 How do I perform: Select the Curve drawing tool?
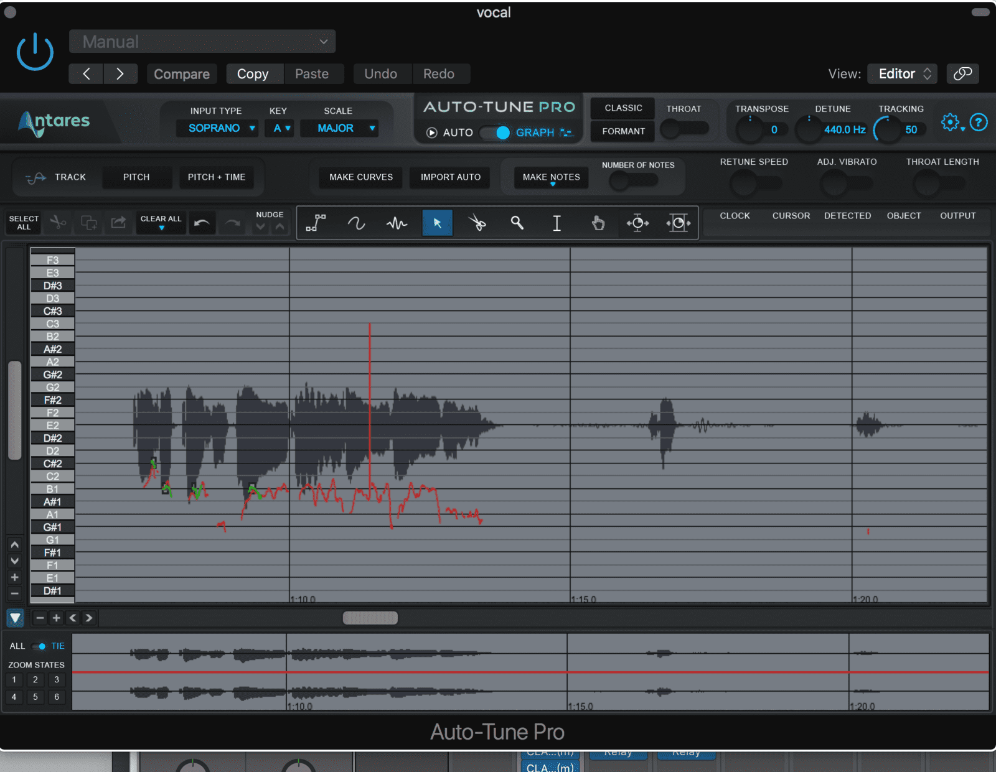pos(357,223)
